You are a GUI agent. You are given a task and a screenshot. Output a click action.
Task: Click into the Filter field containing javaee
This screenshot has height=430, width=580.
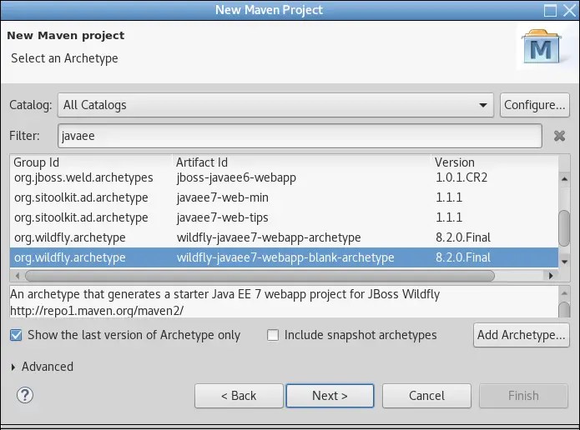[x=300, y=136]
